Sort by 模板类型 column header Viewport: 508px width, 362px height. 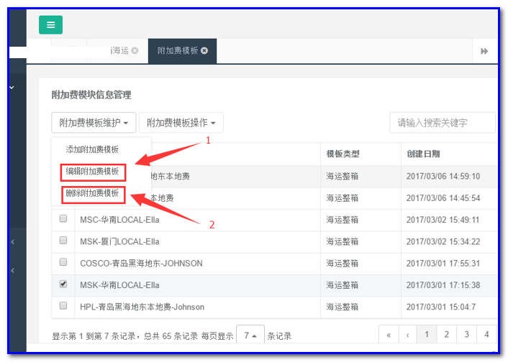(x=343, y=154)
